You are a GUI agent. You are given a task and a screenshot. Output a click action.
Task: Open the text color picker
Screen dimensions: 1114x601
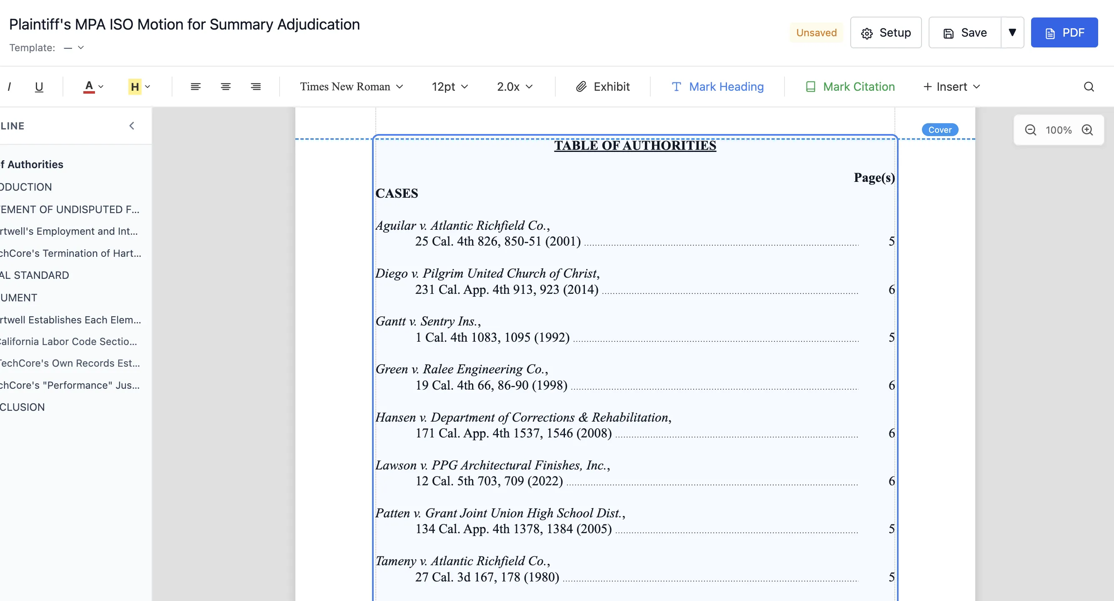tap(93, 87)
